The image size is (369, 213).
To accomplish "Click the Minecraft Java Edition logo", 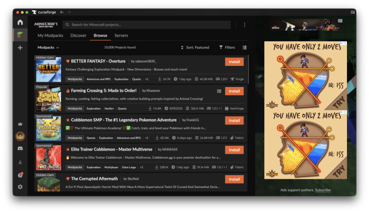I will pos(46,25).
